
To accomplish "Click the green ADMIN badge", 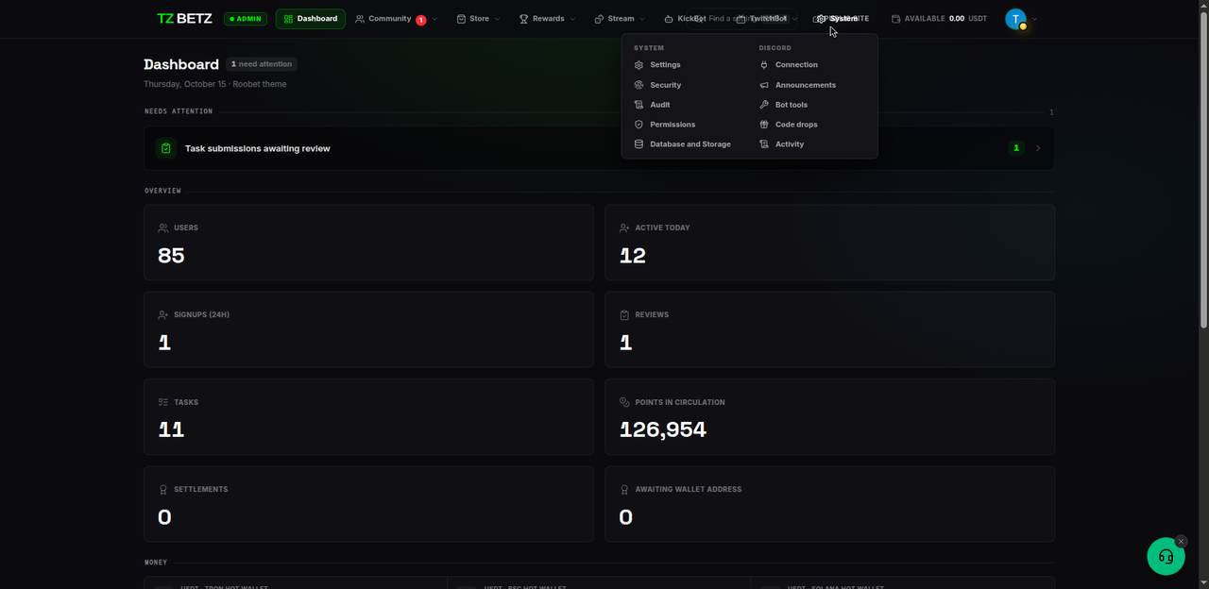I will click(246, 19).
